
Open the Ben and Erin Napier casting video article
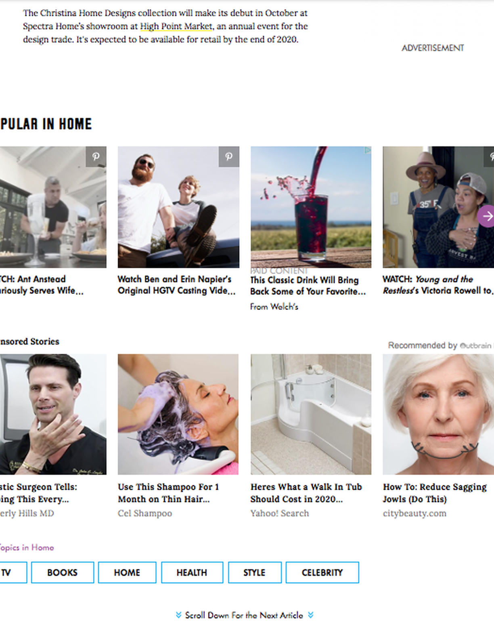click(176, 285)
